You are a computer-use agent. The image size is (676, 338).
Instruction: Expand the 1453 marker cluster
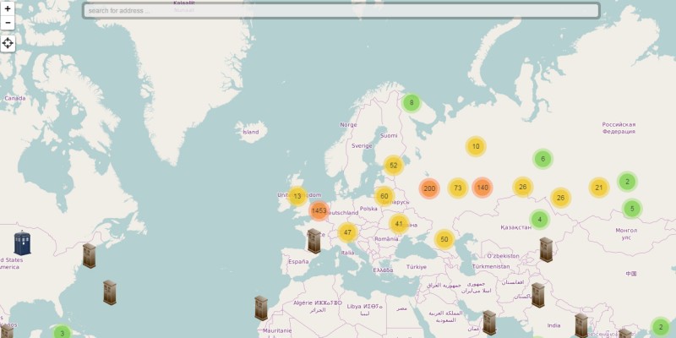[319, 210]
